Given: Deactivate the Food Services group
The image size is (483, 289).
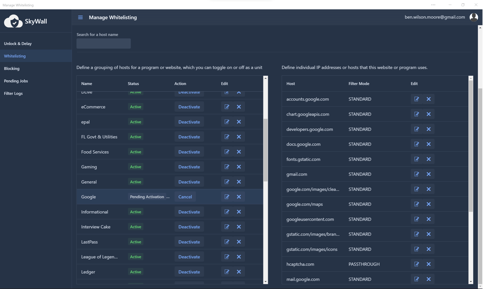Looking at the screenshot, I should pyautogui.click(x=189, y=152).
